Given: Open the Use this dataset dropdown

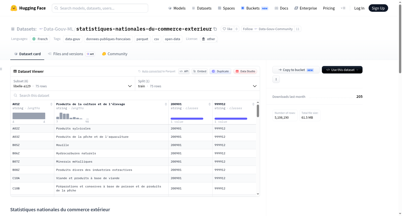Looking at the screenshot, I should [342, 70].
